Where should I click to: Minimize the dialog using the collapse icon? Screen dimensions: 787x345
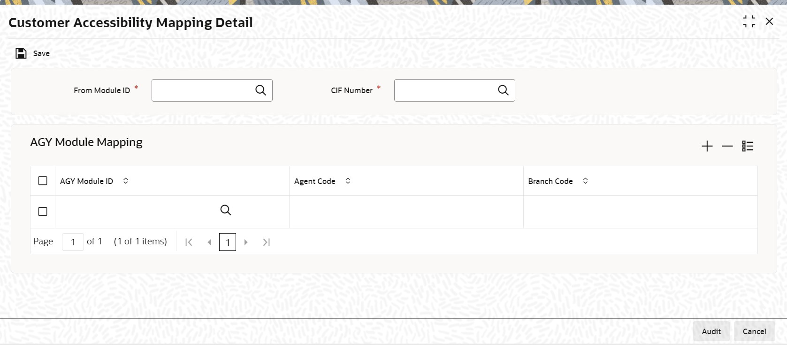click(x=749, y=22)
